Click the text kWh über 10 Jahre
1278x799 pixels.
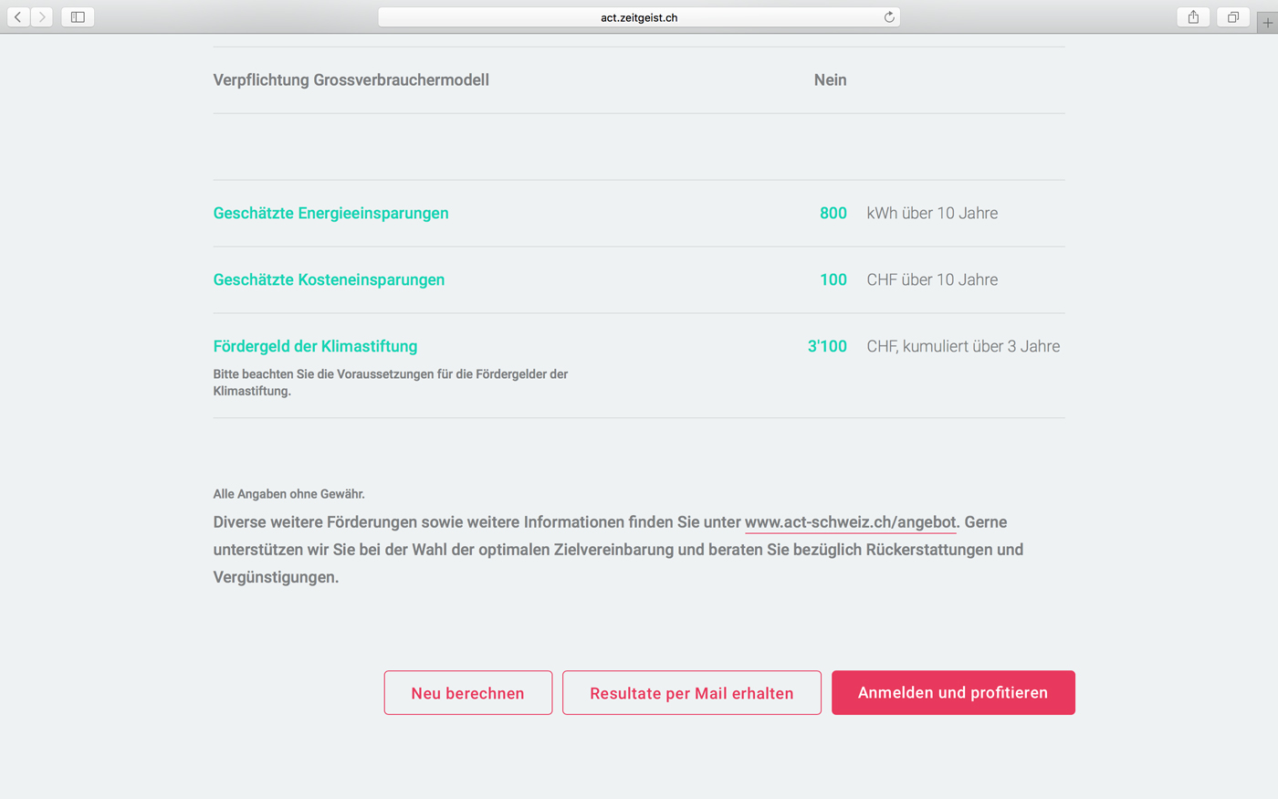[932, 213]
